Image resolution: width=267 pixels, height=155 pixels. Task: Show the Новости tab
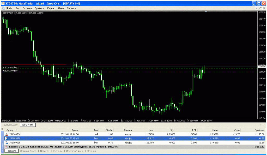[45, 151]
